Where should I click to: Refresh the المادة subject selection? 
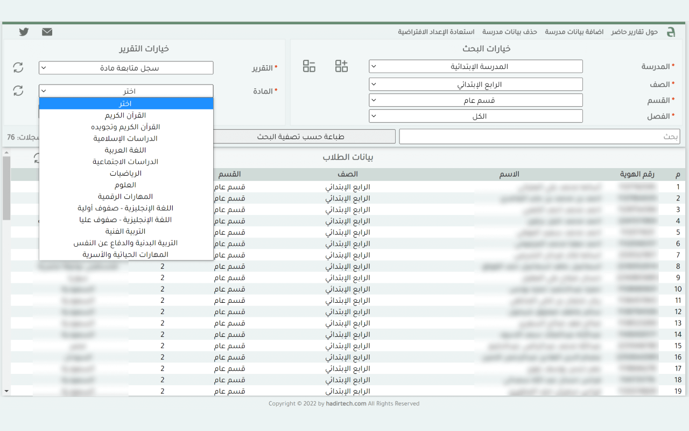[18, 91]
